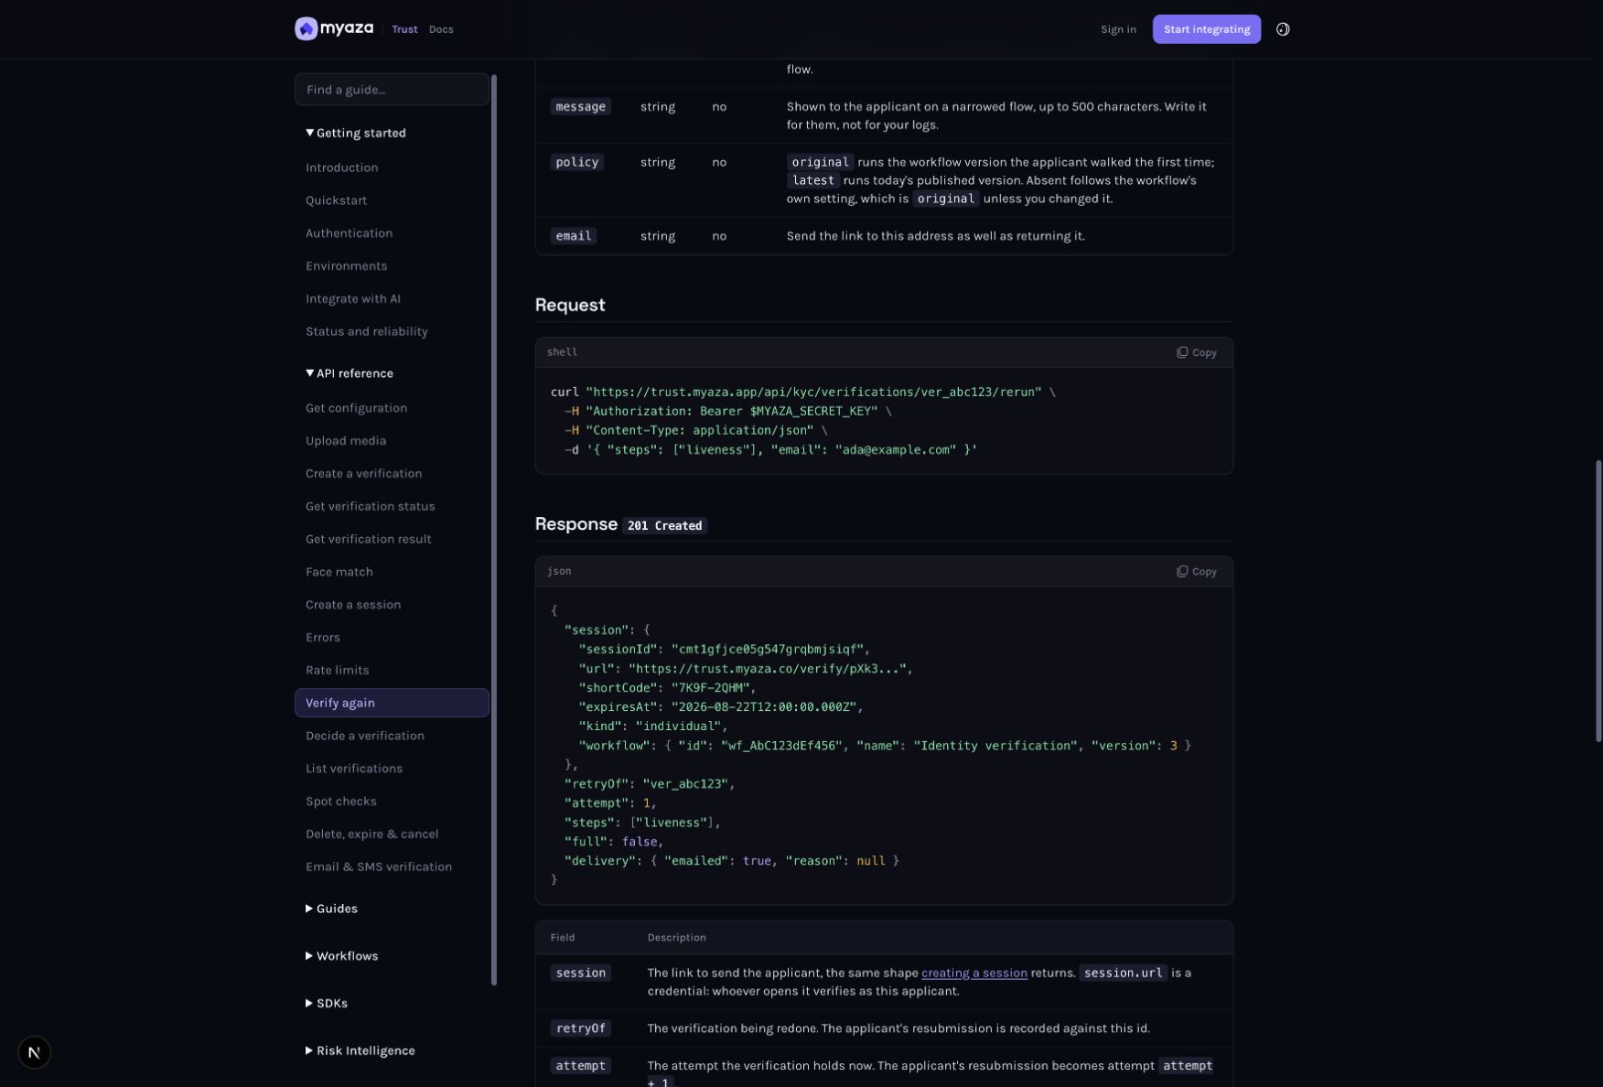Collapse the API reference section
The image size is (1603, 1087).
coord(350,373)
